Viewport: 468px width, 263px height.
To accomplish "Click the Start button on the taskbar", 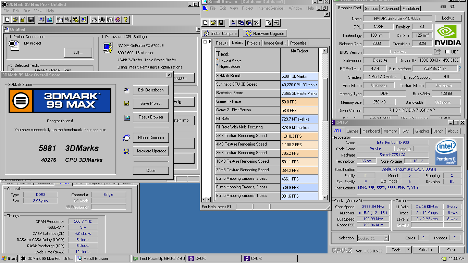I will coord(9,259).
